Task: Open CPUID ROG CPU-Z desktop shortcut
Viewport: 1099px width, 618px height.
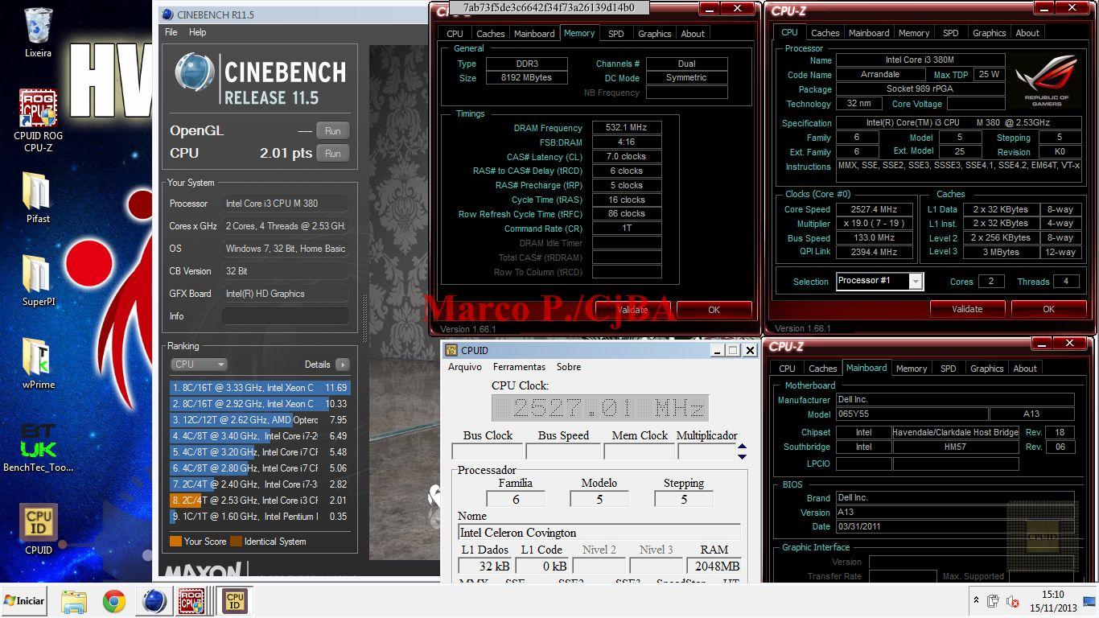Action: point(38,120)
